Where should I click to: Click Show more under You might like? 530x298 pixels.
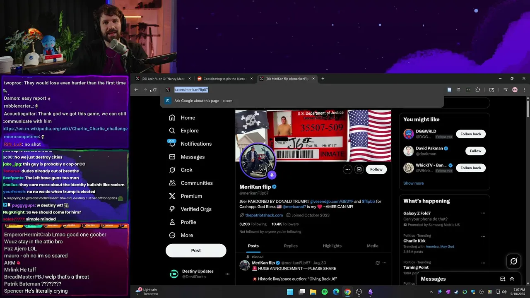pyautogui.click(x=413, y=183)
